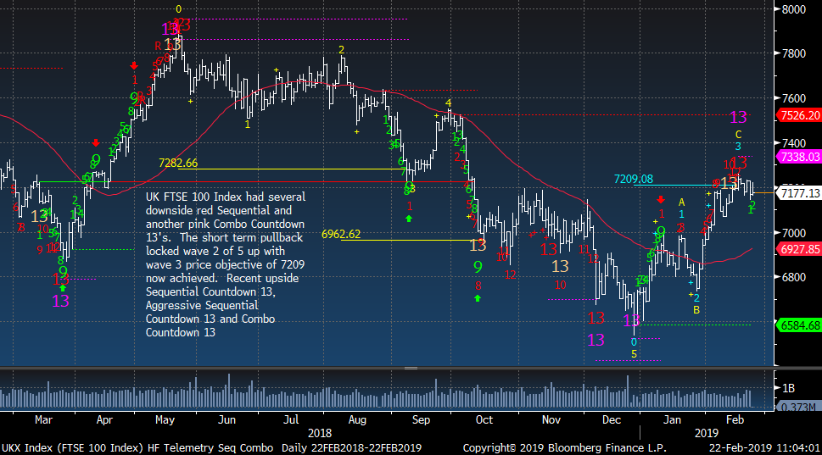
Task: Click the green up arrow under October 8
Action: [478, 298]
